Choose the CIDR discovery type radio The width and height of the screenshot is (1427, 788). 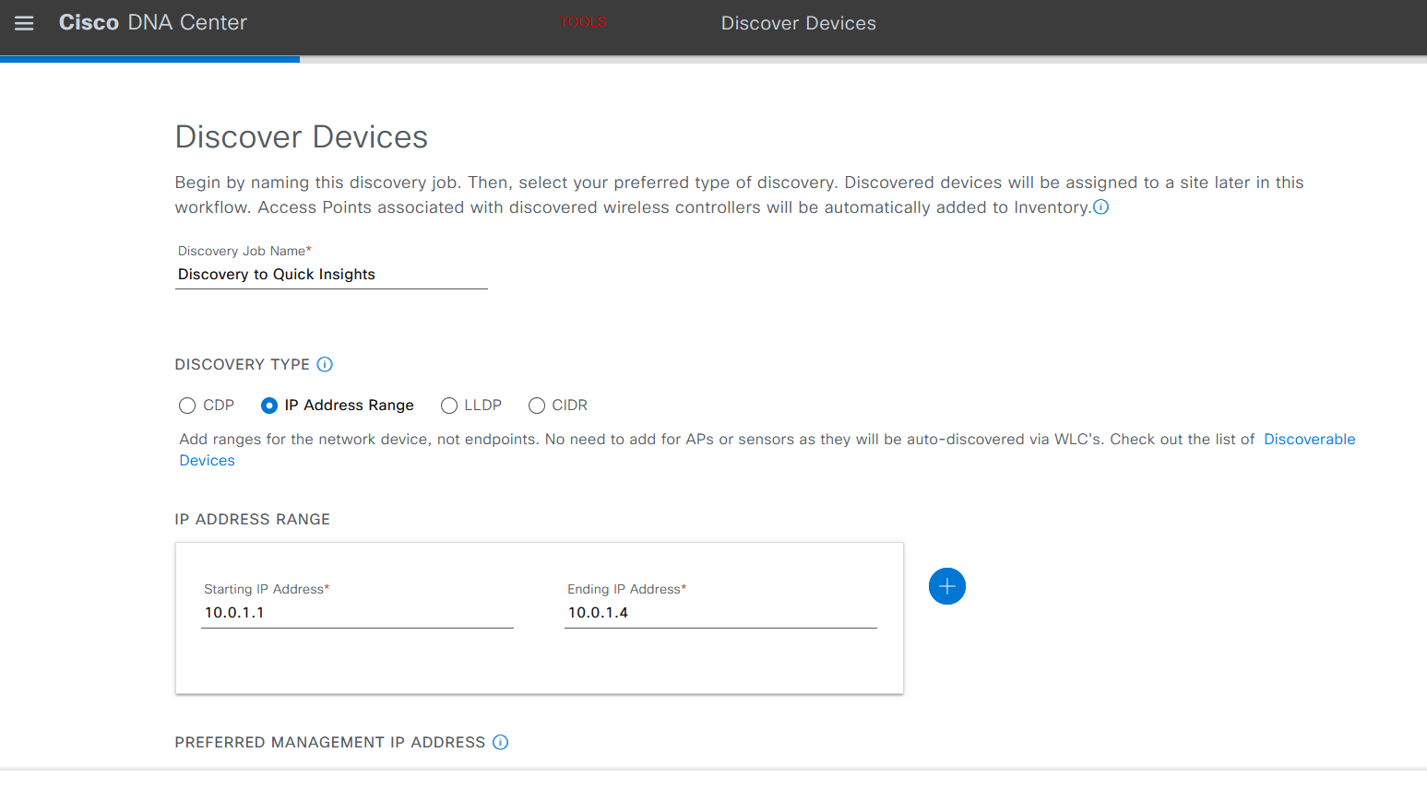click(x=537, y=406)
